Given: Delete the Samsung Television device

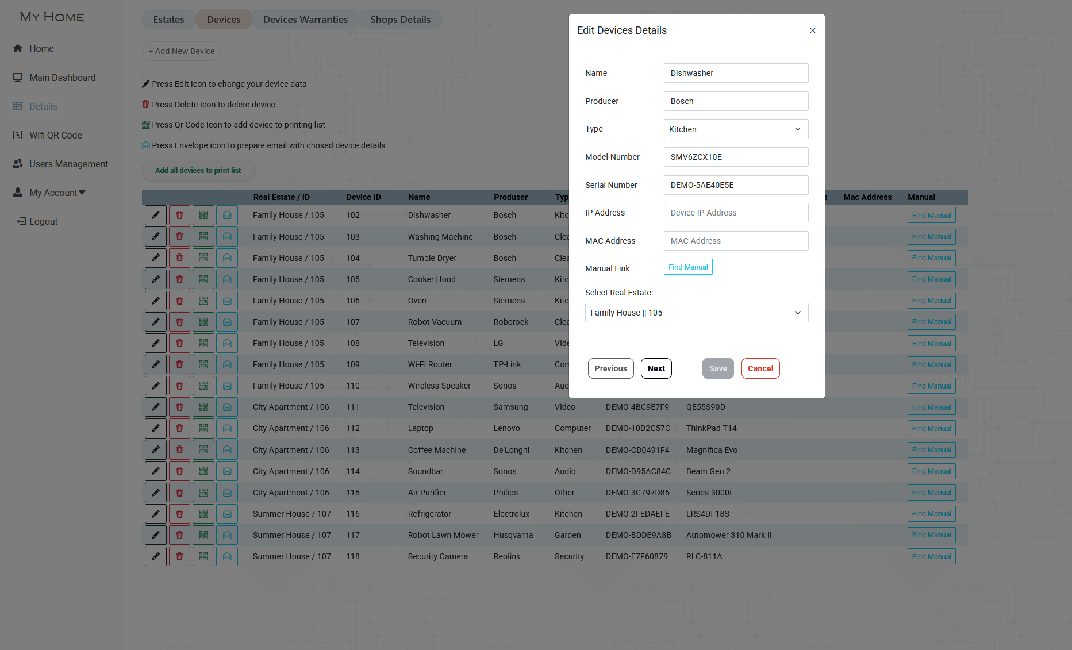Looking at the screenshot, I should point(179,407).
